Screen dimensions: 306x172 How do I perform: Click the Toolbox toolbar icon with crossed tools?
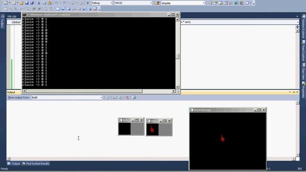pos(231,3)
